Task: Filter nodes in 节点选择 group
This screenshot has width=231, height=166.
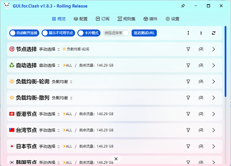Action: click(188, 49)
